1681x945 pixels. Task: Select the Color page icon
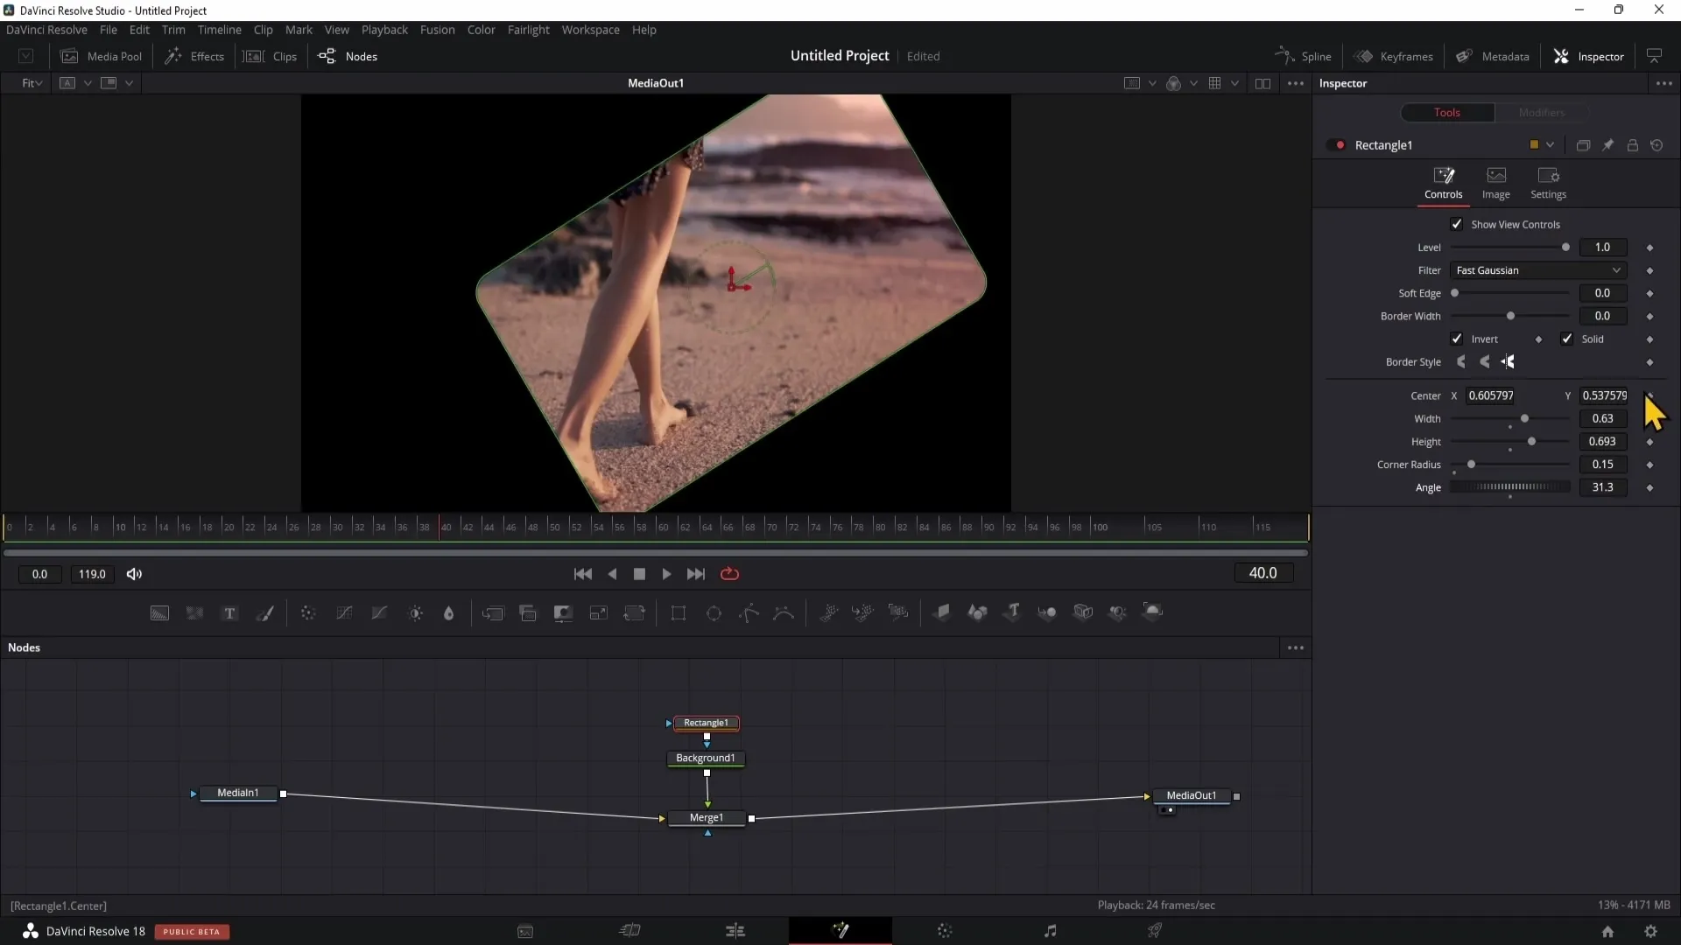pos(945,931)
